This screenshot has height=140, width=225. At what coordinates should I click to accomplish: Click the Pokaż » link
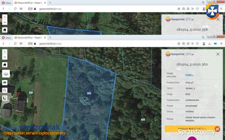coord(189,75)
